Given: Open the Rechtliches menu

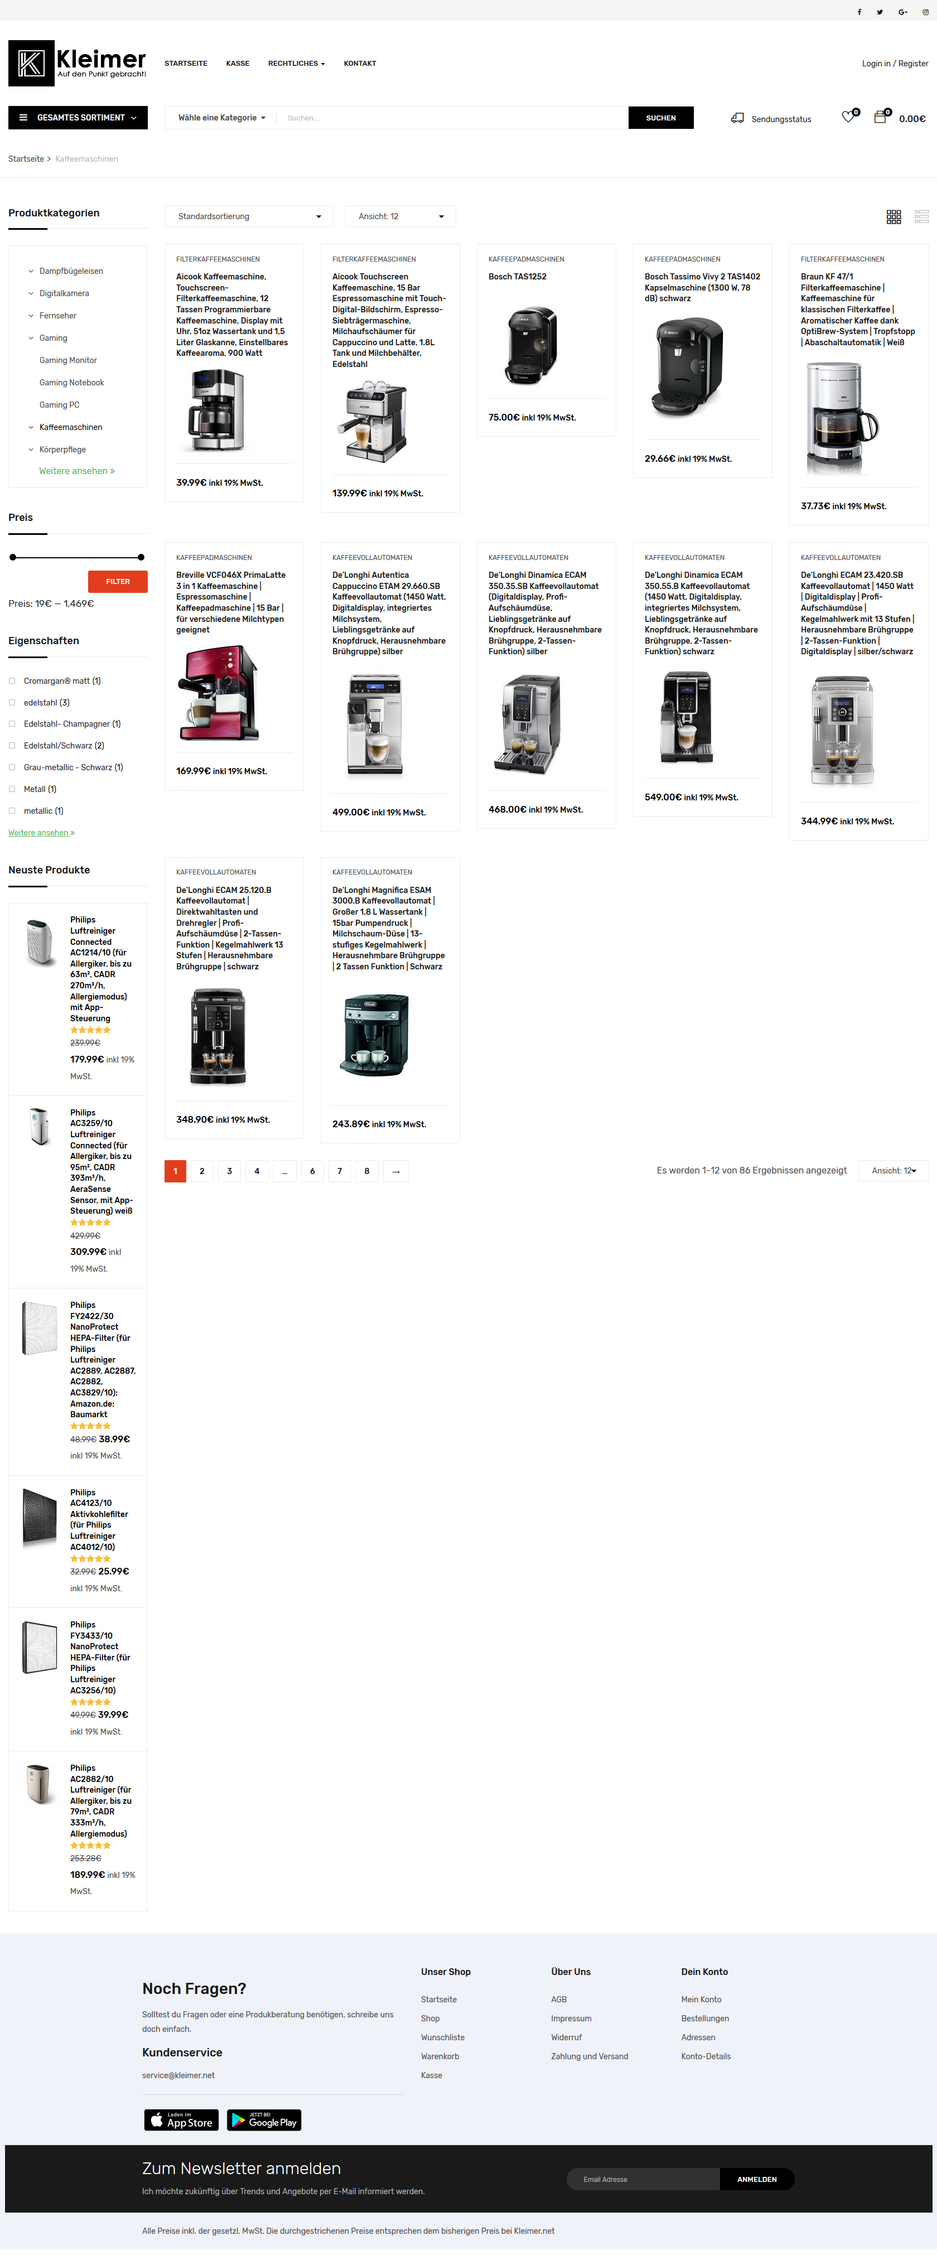Looking at the screenshot, I should pyautogui.click(x=297, y=63).
